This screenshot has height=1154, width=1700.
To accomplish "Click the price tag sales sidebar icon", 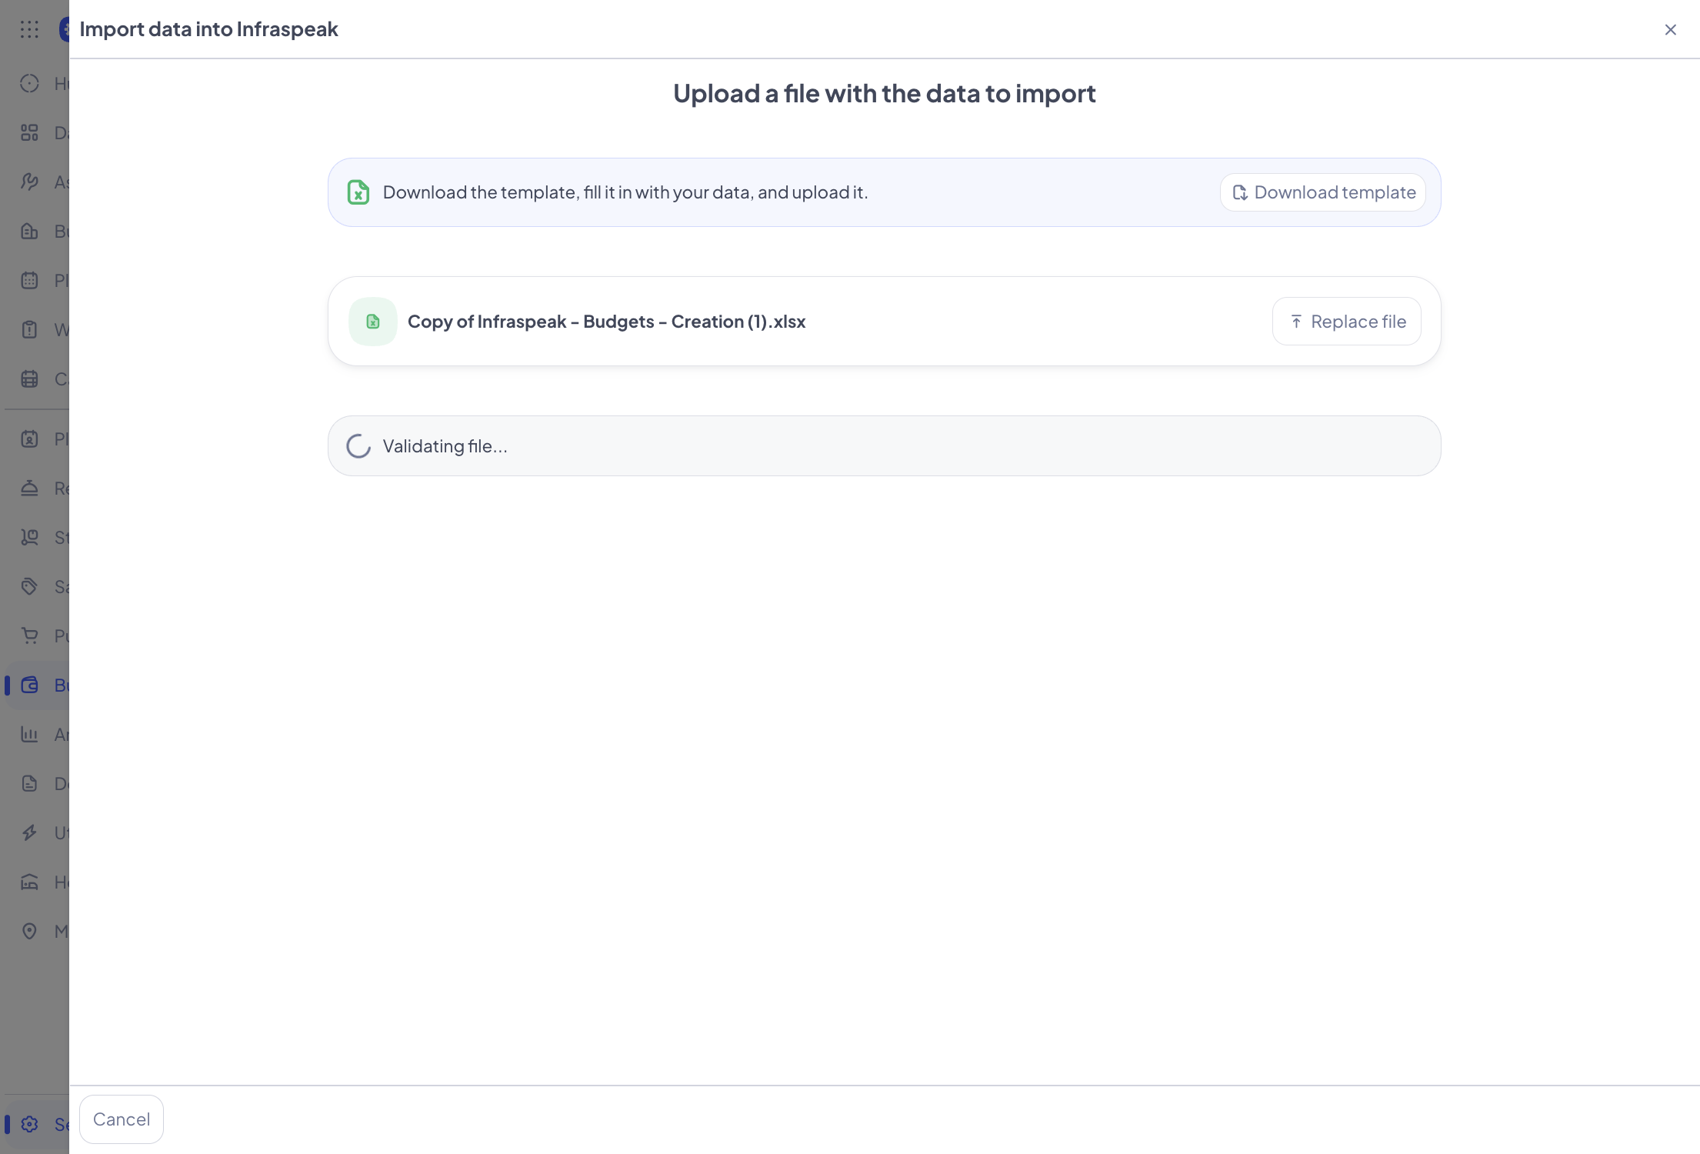I will click(x=29, y=587).
